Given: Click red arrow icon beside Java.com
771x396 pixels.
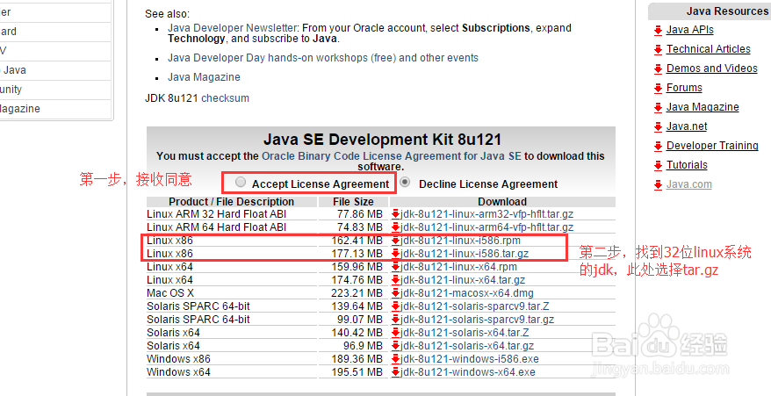Looking at the screenshot, I should pos(658,185).
